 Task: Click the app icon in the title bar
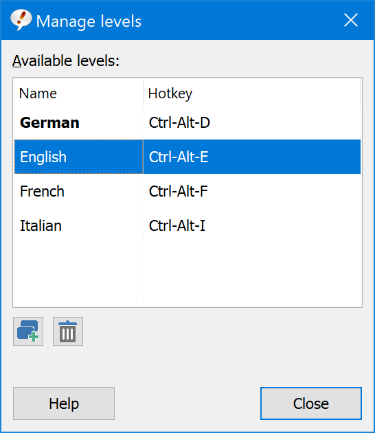[21, 20]
